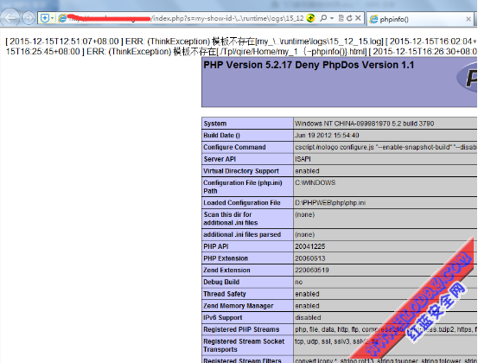
Task: Click the '20060613' value cell
Action: coord(310,258)
